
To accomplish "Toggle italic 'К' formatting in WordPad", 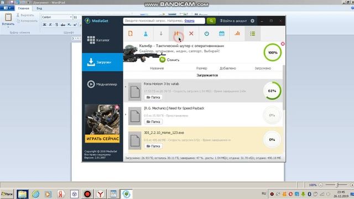I will (x=50, y=24).
